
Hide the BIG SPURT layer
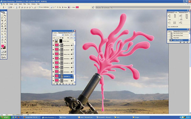tap(53, 50)
